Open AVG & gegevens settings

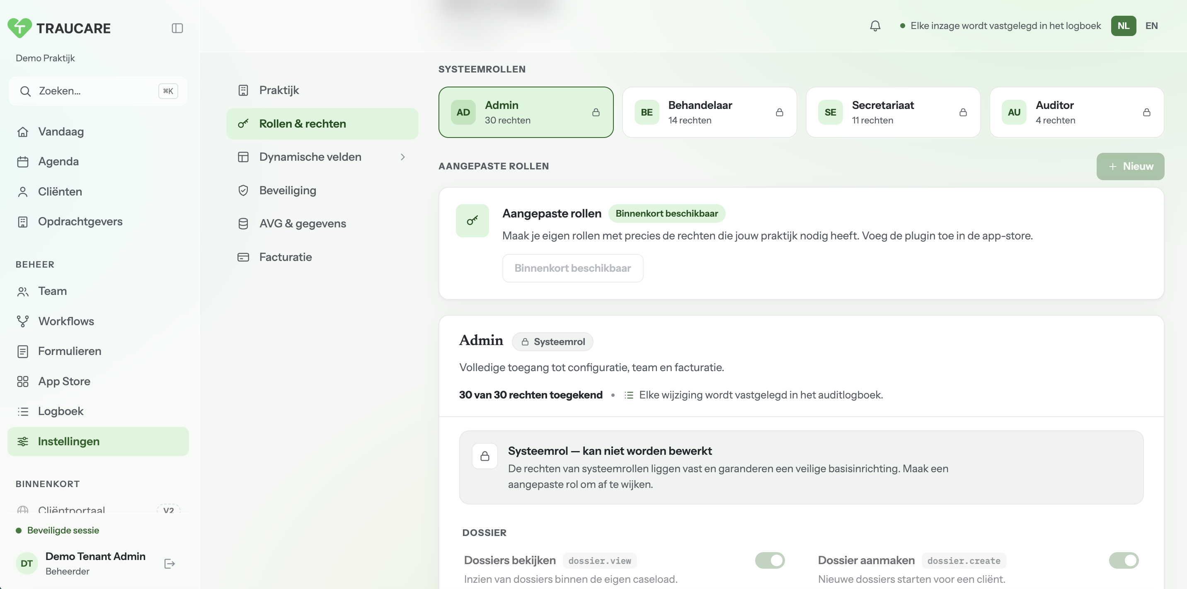tap(322, 223)
